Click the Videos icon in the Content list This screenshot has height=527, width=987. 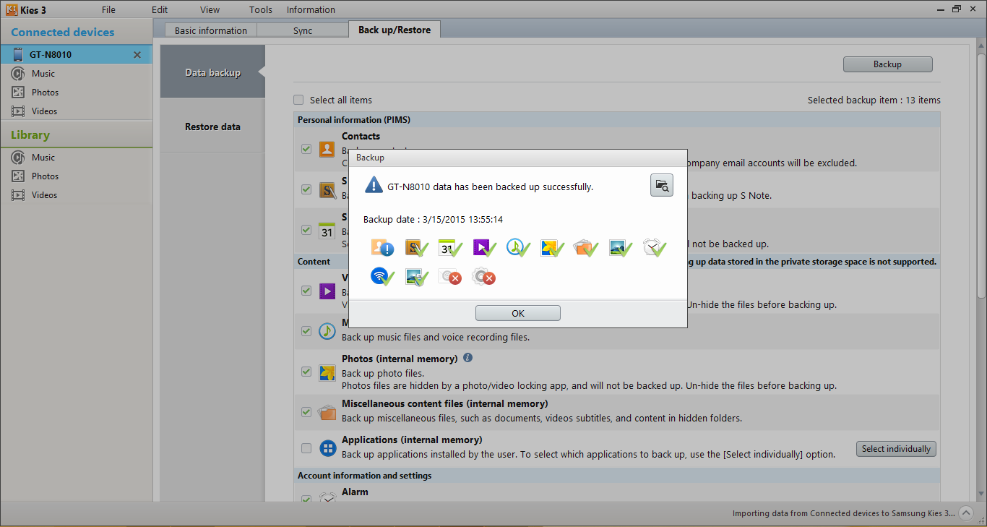click(x=327, y=291)
